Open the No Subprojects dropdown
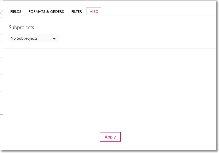Image resolution: width=219 pixels, height=153 pixels. coord(34,38)
